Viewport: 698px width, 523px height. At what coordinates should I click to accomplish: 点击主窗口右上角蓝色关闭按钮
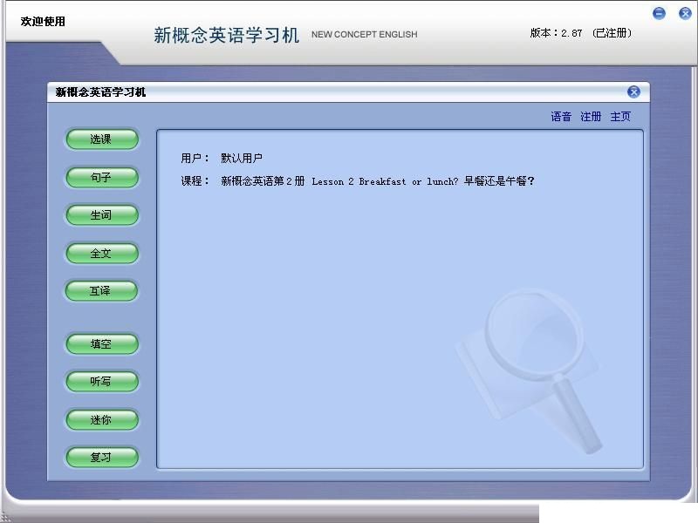[x=684, y=13]
